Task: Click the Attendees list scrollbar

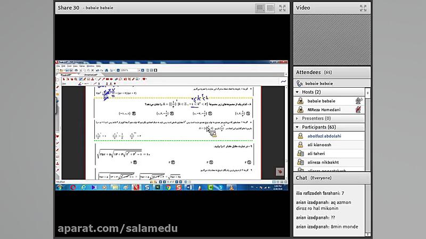Action: coord(367,130)
